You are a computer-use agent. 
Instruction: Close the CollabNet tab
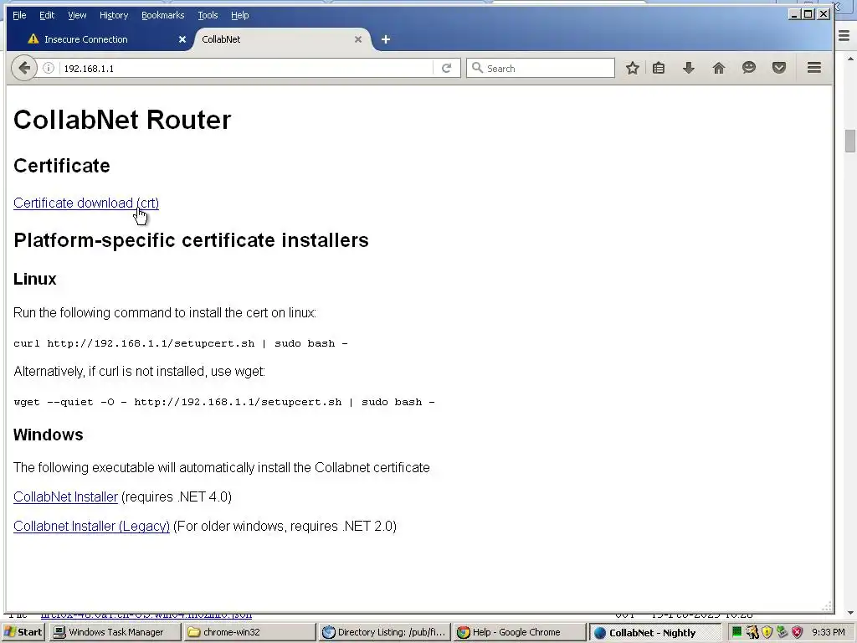point(358,39)
